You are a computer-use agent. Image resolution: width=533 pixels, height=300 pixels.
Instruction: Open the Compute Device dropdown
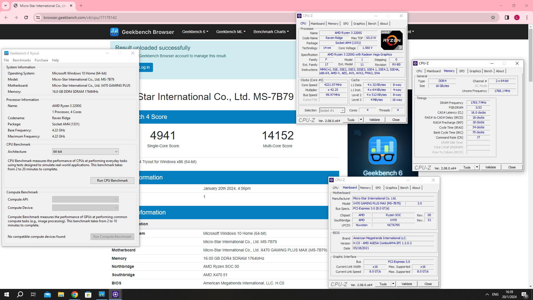pos(86,208)
